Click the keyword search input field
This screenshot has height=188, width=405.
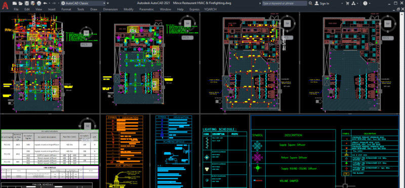click(285, 4)
